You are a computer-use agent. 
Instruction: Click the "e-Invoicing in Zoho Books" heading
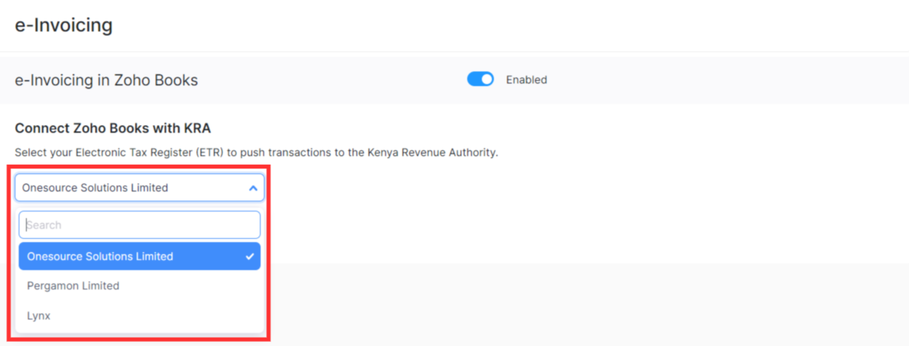pos(107,81)
